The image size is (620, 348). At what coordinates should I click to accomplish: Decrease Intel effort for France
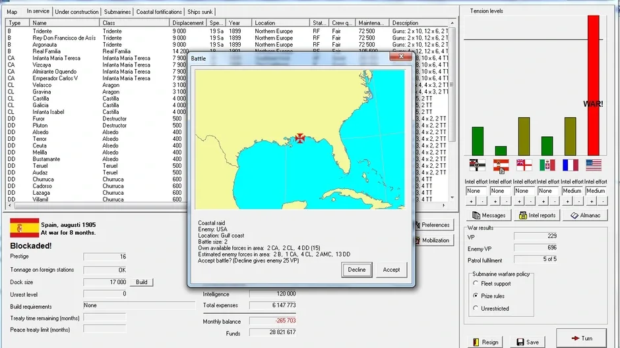coord(579,201)
